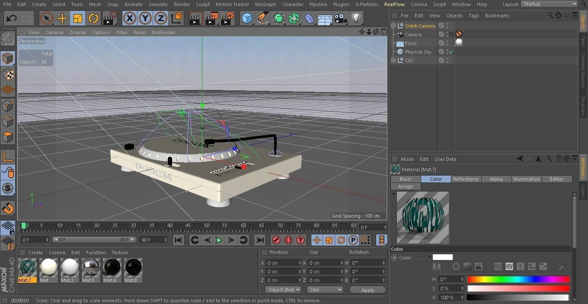Open the Simulate menu
The width and height of the screenshot is (588, 304).
(x=158, y=4)
